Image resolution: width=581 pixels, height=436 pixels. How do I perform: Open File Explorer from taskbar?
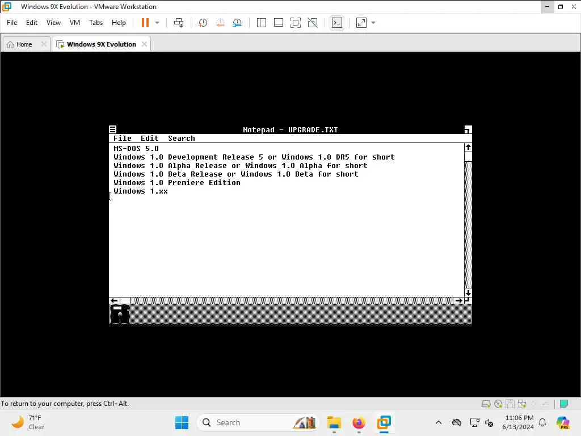pos(334,422)
